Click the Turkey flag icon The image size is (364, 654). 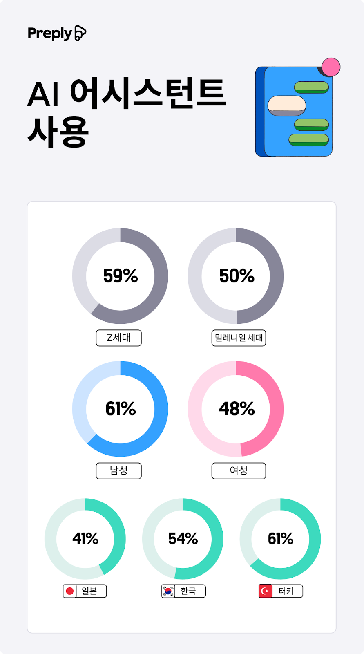coord(266,591)
